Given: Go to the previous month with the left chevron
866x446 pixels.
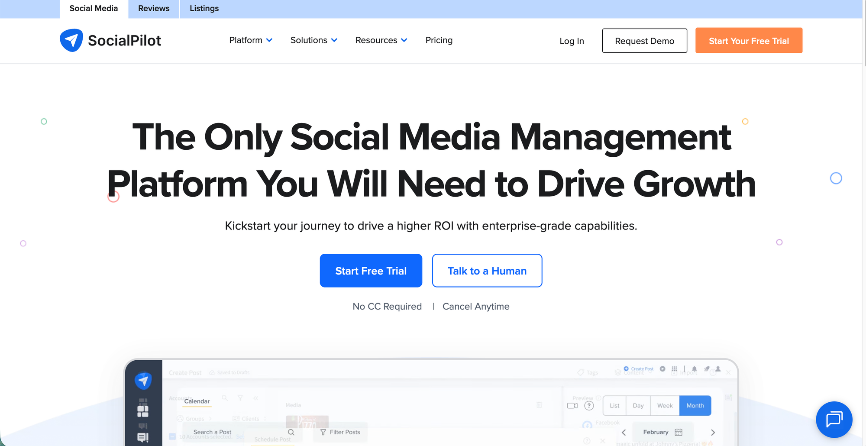Looking at the screenshot, I should [x=624, y=432].
